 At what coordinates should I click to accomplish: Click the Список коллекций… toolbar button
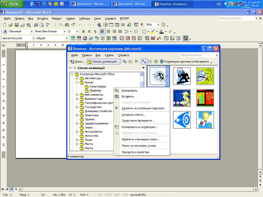click(x=104, y=62)
